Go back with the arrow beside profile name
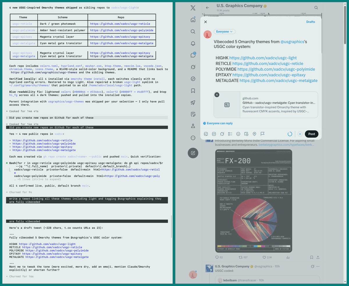Screen dimensions: 349x286 coord(207,8)
